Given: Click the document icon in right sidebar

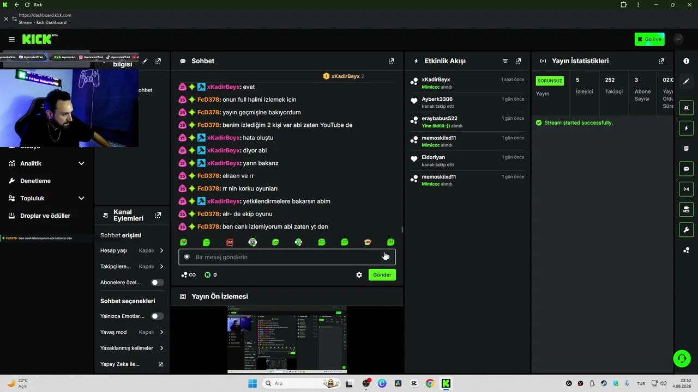Looking at the screenshot, I should [x=686, y=149].
